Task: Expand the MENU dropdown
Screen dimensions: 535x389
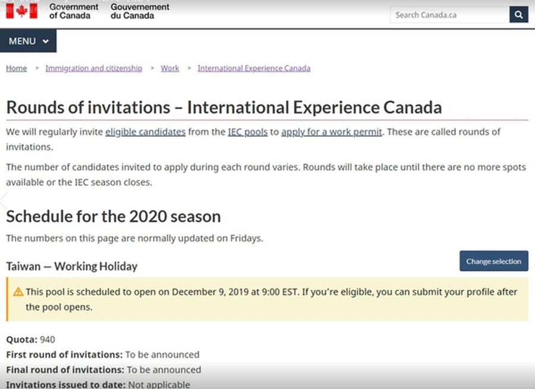Action: (28, 41)
